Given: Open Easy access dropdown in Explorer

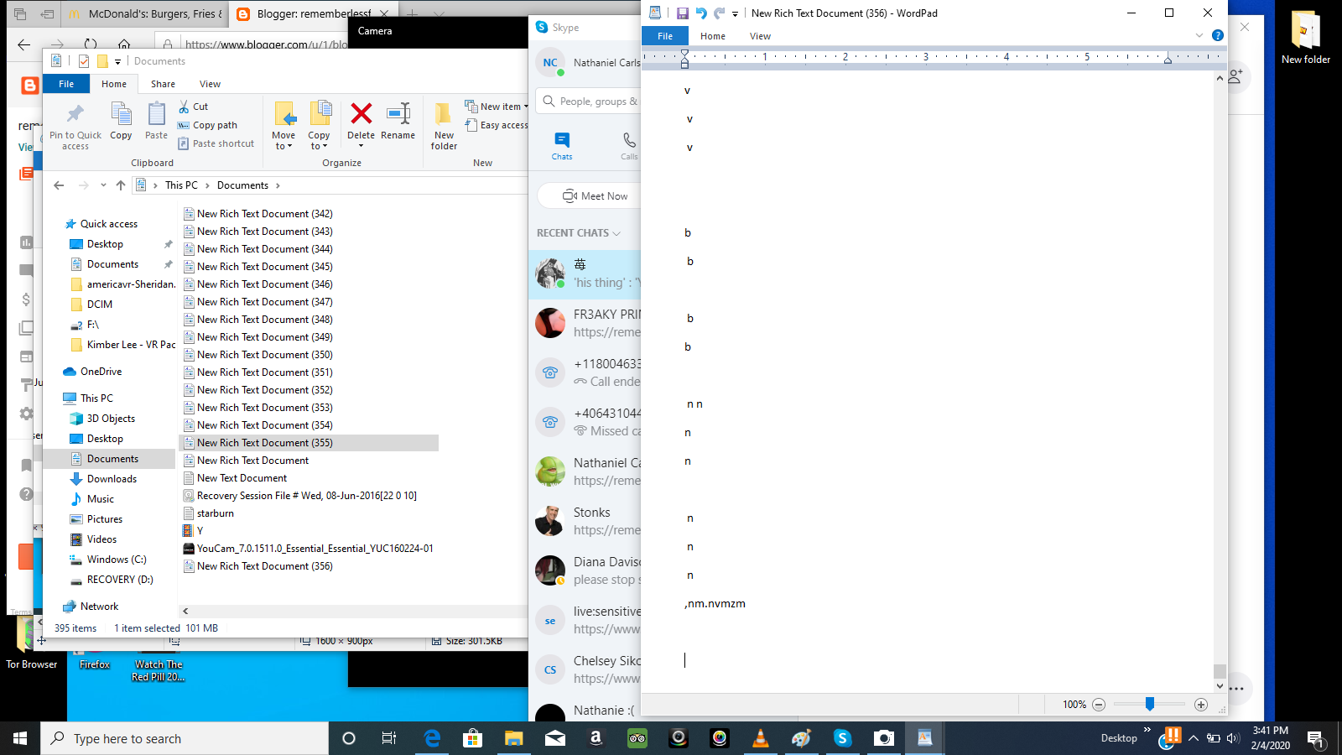Looking at the screenshot, I should [x=497, y=125].
